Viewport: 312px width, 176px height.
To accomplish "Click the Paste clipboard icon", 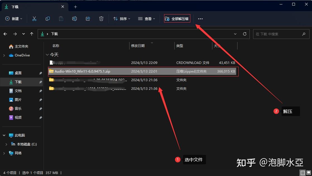I will 61,19.
